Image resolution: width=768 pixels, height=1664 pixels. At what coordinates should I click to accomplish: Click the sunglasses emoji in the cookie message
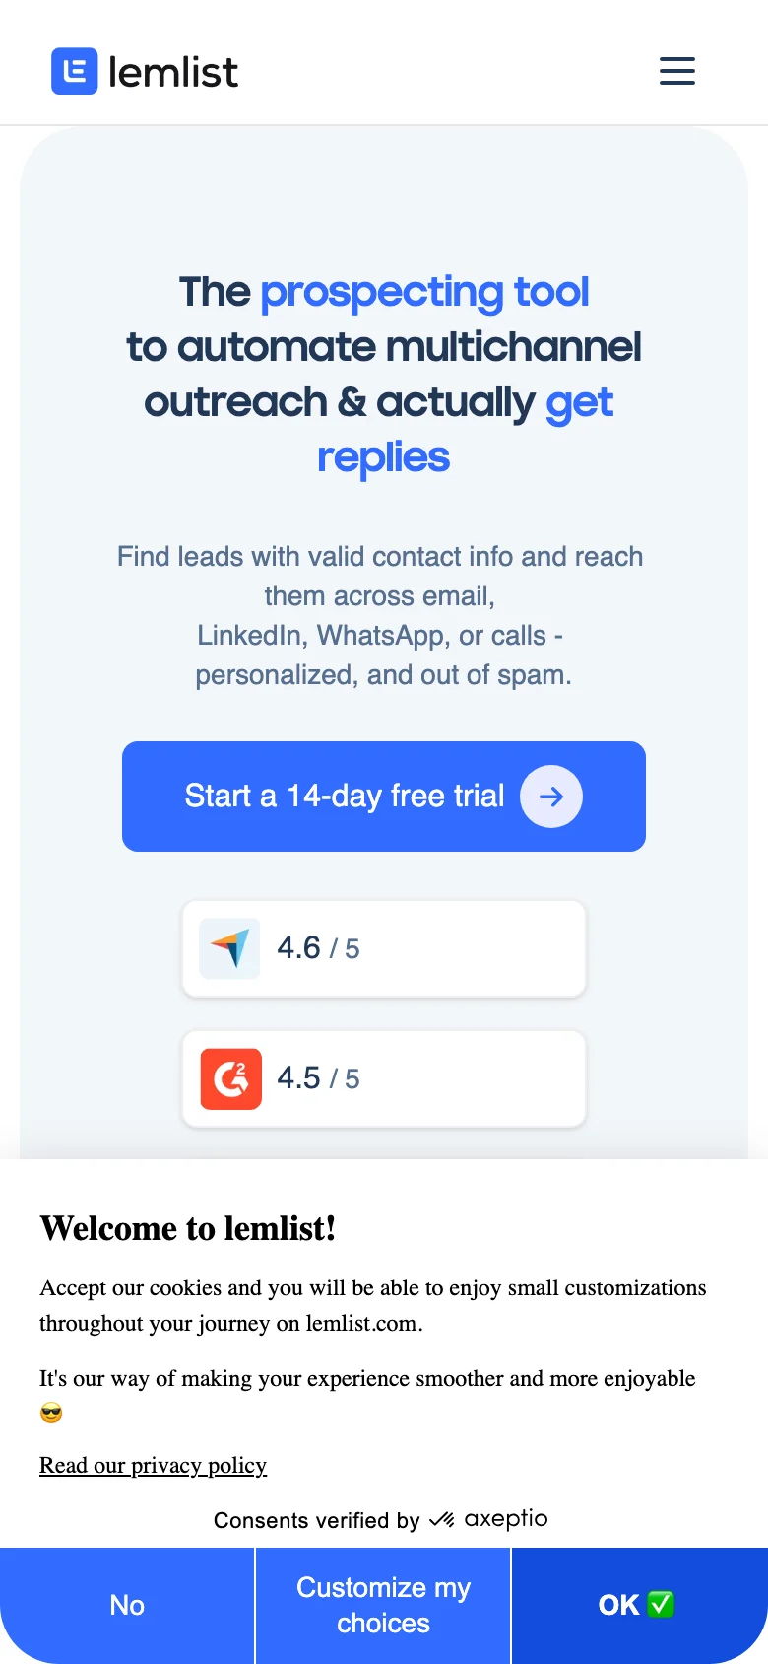pos(50,1413)
